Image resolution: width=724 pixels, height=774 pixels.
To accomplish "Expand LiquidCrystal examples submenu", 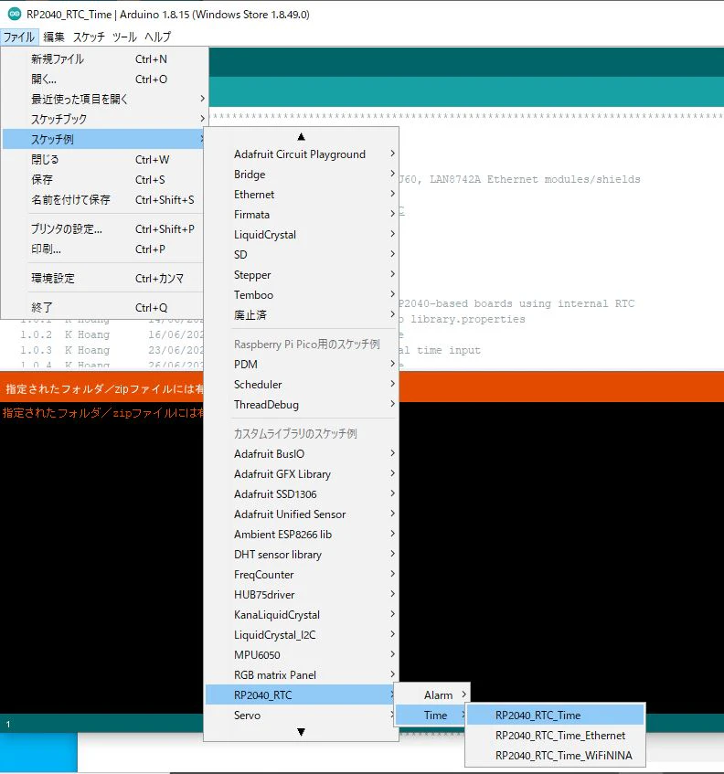I will click(302, 235).
